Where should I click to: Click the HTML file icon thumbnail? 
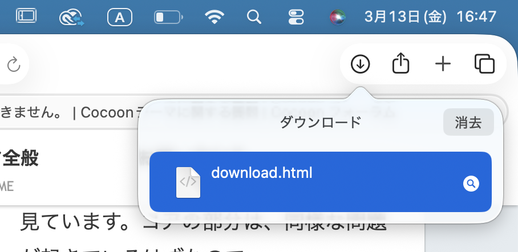[x=188, y=182]
